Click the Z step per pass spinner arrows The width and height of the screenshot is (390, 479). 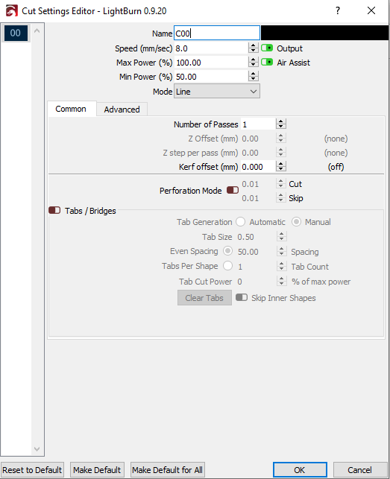[x=281, y=153]
